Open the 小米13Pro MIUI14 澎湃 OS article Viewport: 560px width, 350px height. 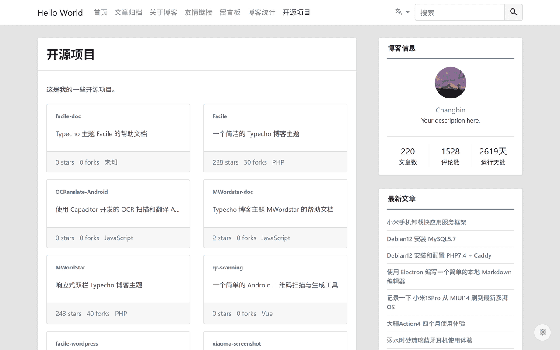[448, 302]
